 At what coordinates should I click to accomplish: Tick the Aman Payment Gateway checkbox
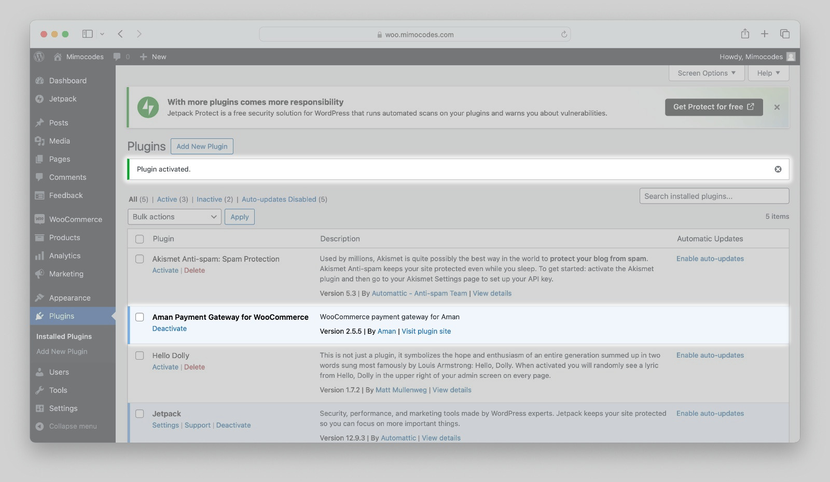pyautogui.click(x=140, y=317)
